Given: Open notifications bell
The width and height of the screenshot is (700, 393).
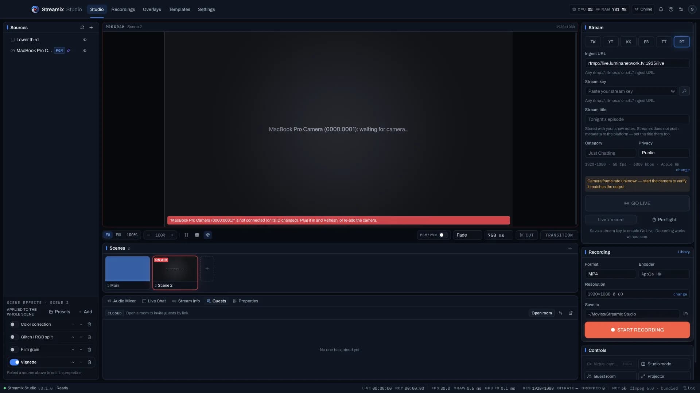Looking at the screenshot, I should point(661,9).
